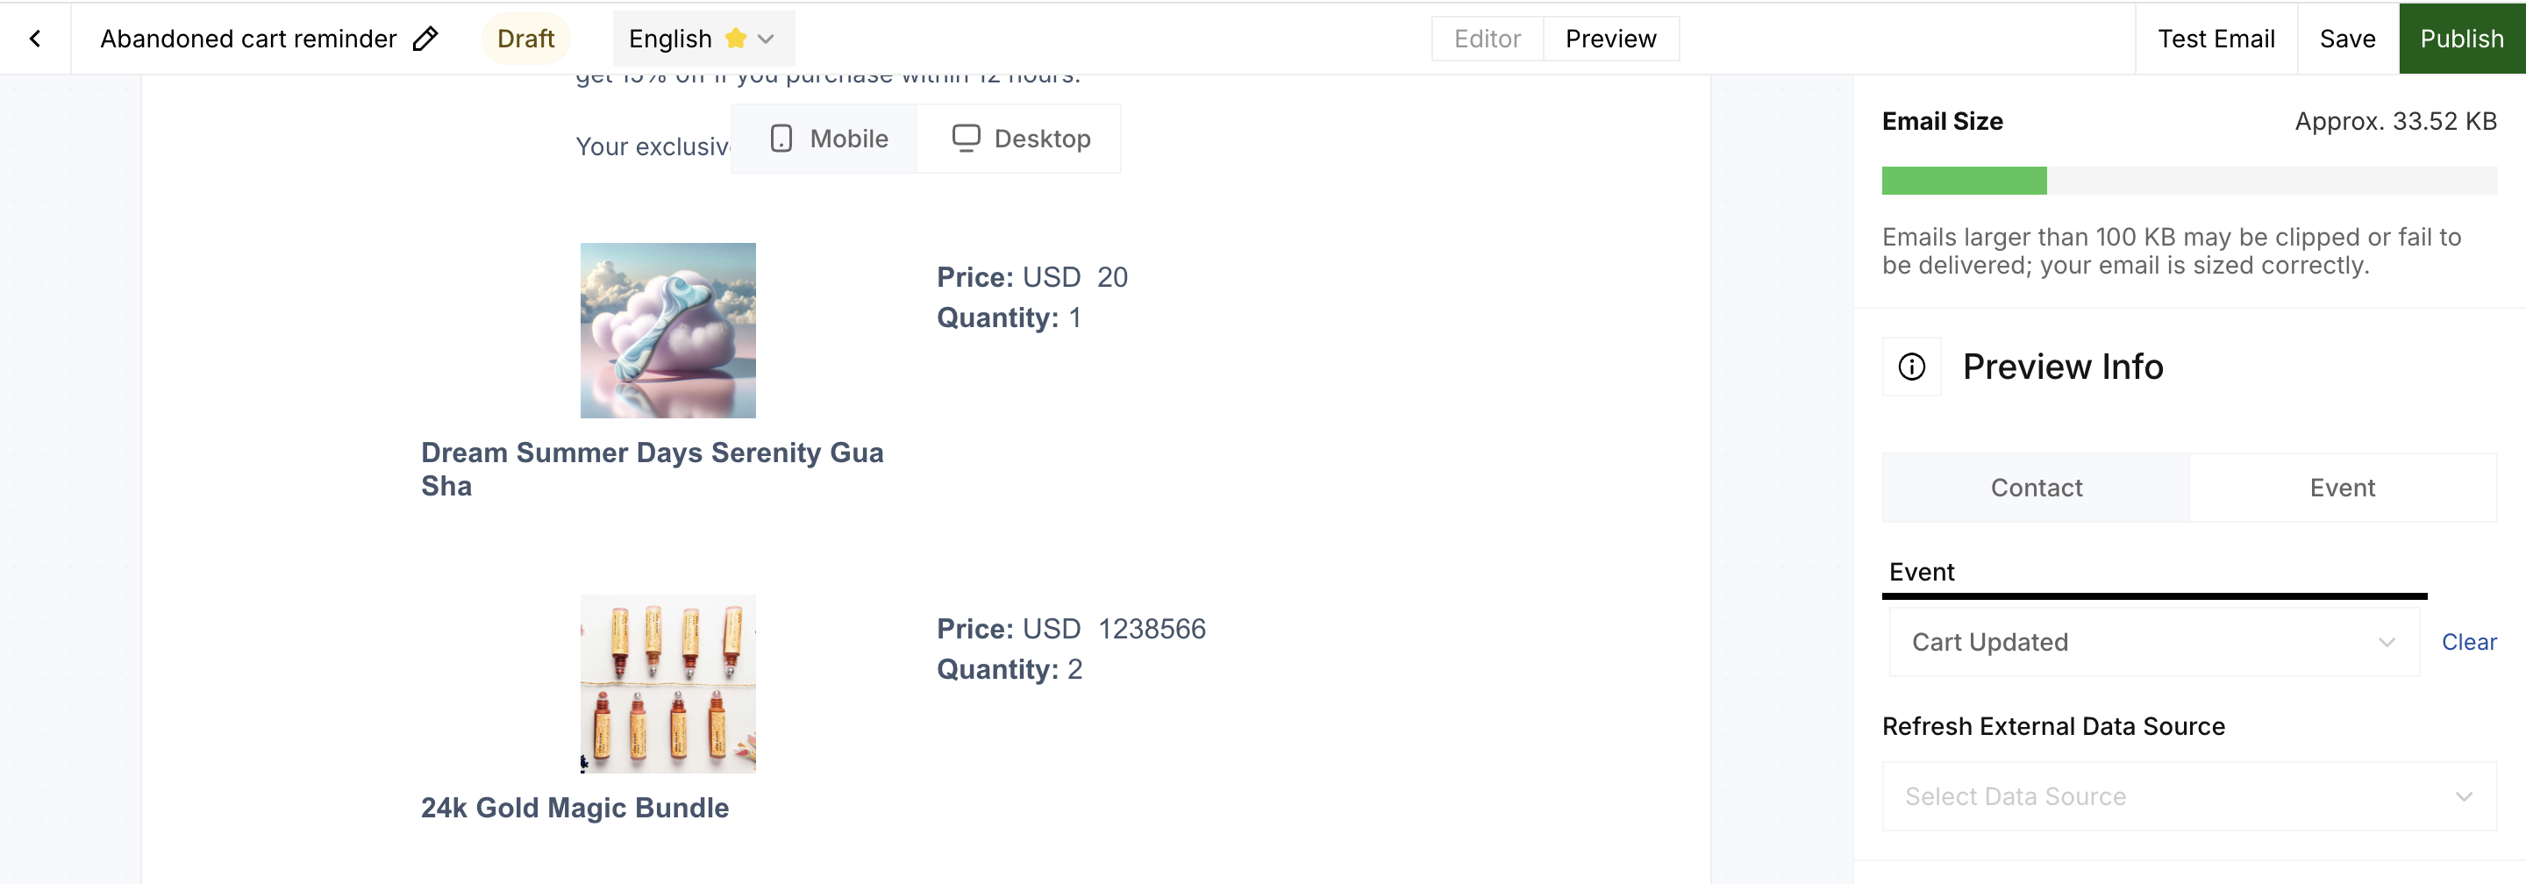Screen dimensions: 2526x884
Task: Switch to the Event tab
Action: click(2342, 487)
